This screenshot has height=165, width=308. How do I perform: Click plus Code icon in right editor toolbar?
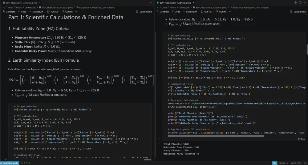coord(173,12)
